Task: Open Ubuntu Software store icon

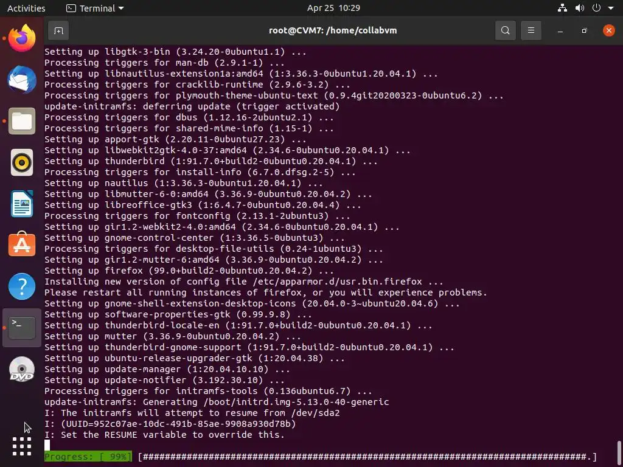Action: 22,244
